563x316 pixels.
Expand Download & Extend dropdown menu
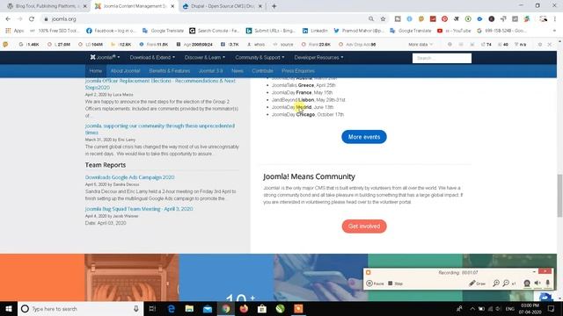pyautogui.click(x=152, y=57)
